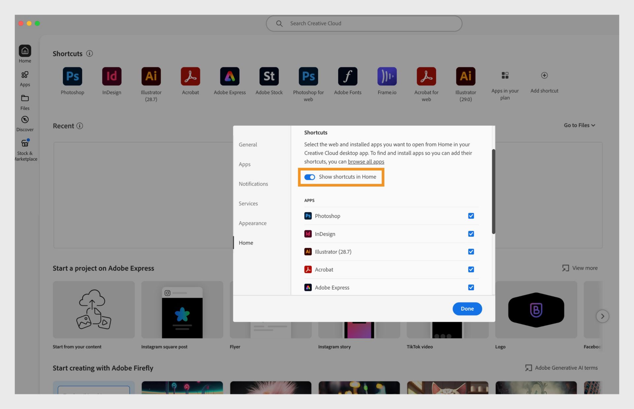Open the Shortcuts info tooltip icon
This screenshot has width=634, height=409.
coord(89,53)
